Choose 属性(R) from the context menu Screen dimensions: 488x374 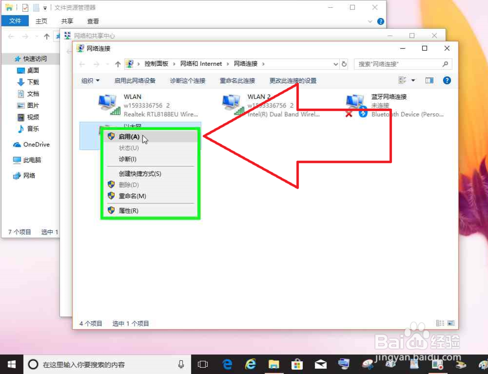pyautogui.click(x=128, y=210)
